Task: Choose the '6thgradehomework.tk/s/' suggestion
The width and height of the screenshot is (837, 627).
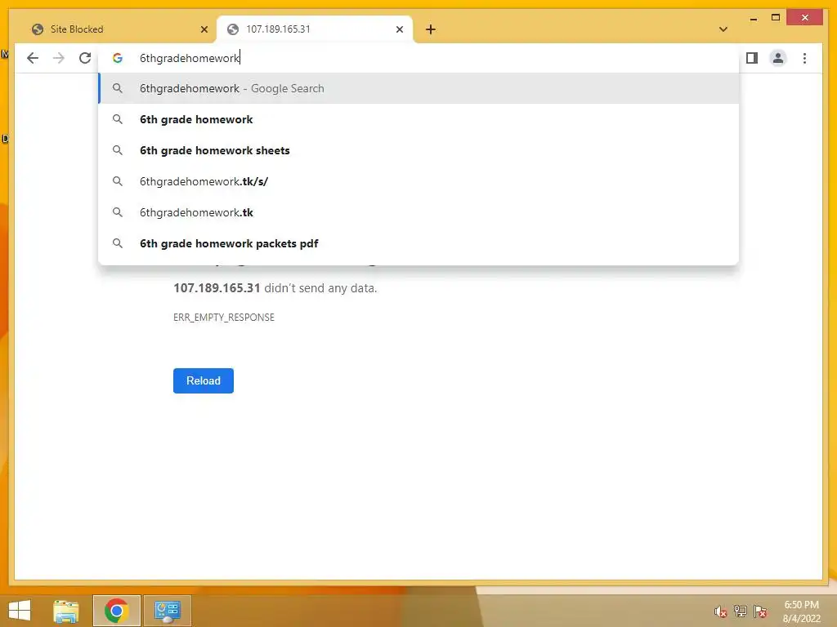Action: click(x=418, y=181)
